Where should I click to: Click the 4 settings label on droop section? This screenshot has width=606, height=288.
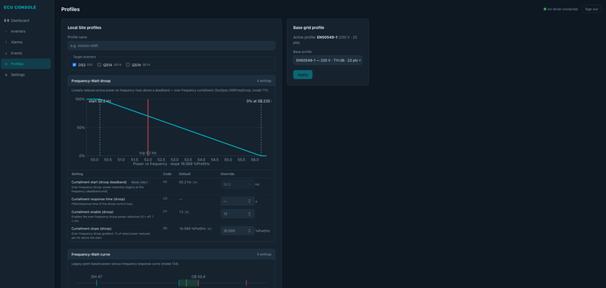(264, 81)
